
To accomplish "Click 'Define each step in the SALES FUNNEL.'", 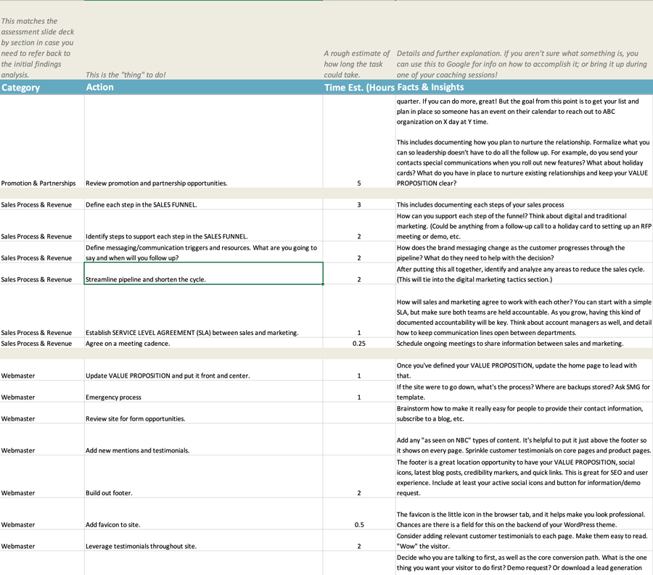I will [x=203, y=204].
